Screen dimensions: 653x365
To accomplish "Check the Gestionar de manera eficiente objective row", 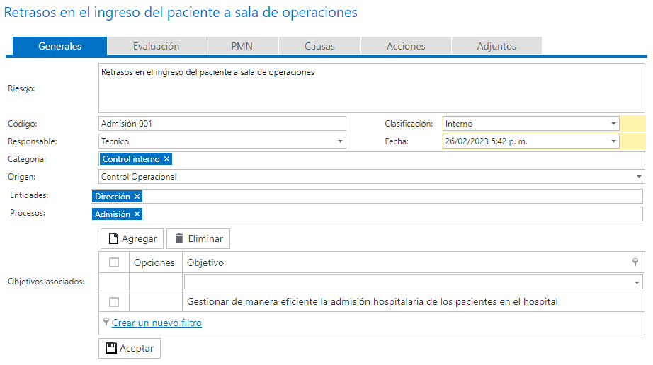I will click(114, 302).
